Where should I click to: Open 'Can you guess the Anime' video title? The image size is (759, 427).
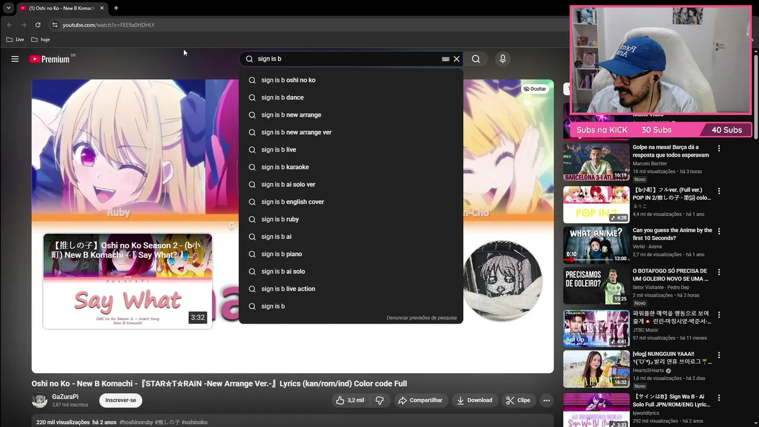(x=672, y=234)
